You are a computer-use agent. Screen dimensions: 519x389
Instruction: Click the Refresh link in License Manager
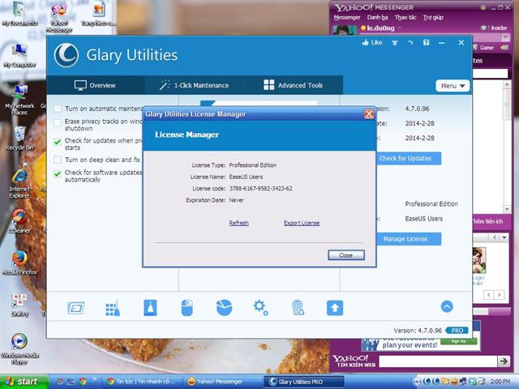[238, 224]
